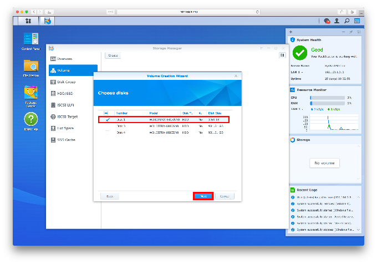Open File Station from the desktop
The image size is (377, 264).
[30, 67]
